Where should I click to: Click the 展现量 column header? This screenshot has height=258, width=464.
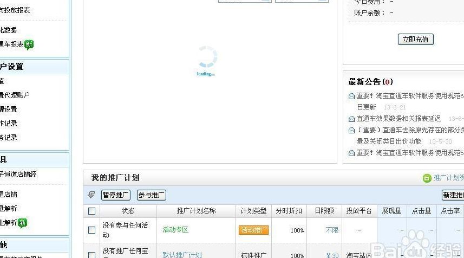[391, 211]
